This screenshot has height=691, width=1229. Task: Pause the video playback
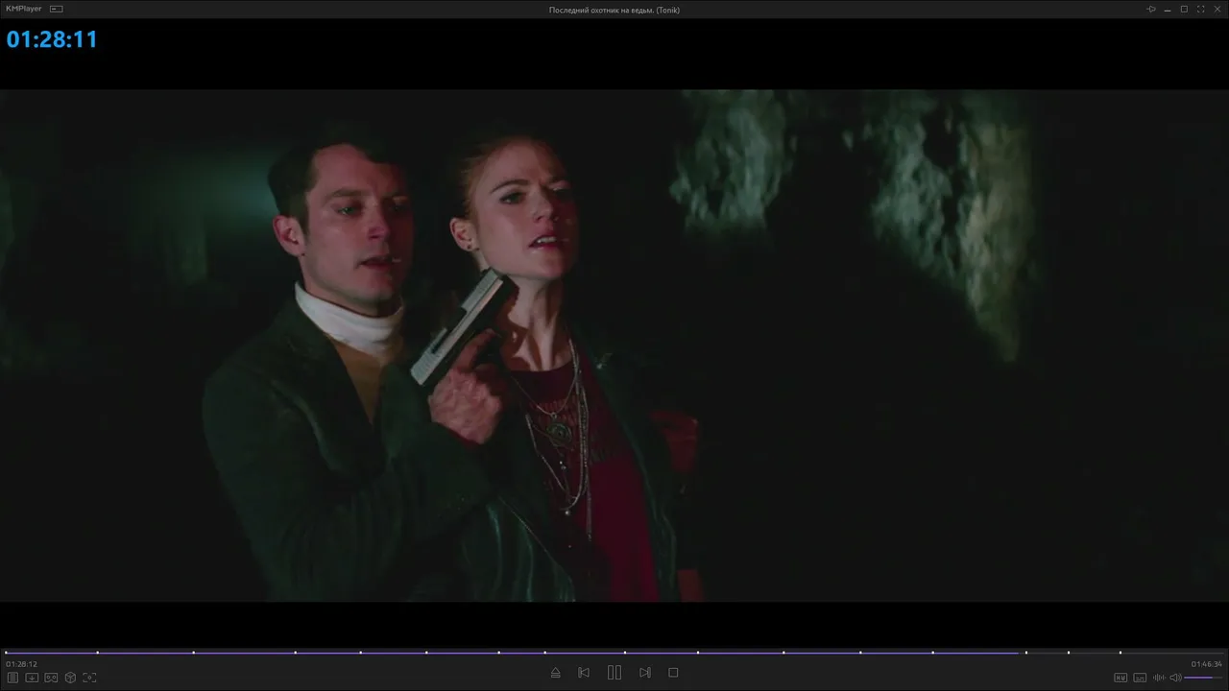(614, 673)
